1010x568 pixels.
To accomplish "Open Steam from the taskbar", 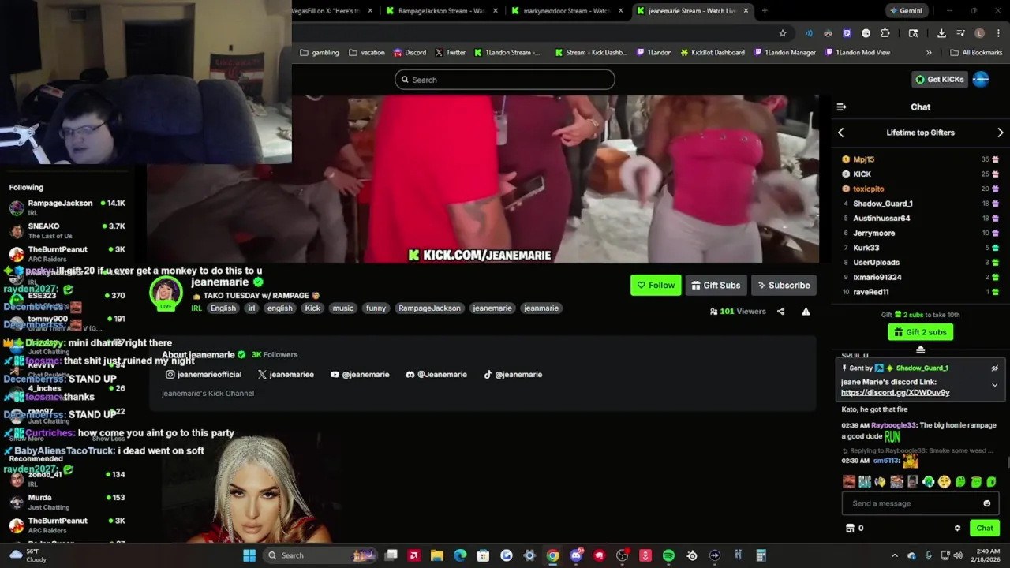I will [692, 555].
